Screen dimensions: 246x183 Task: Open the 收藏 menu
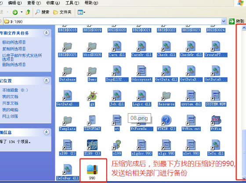point(53,3)
